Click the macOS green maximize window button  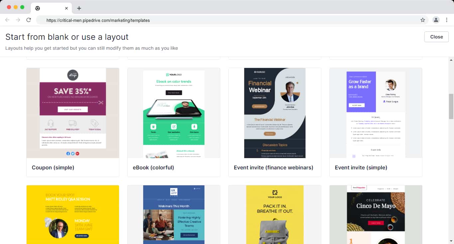(22, 7)
